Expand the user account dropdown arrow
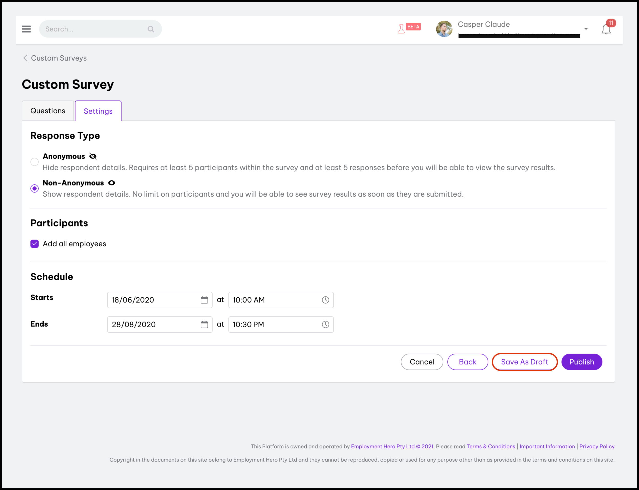This screenshot has width=639, height=490. pos(586,29)
